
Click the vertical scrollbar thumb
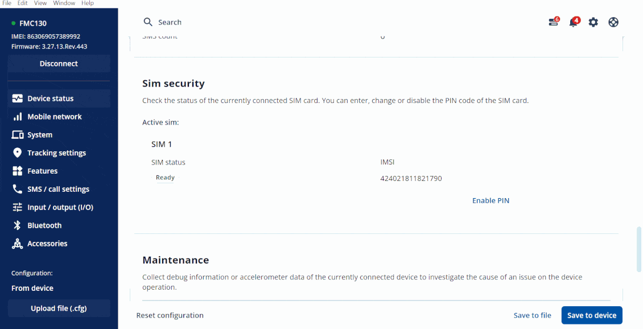click(639, 249)
